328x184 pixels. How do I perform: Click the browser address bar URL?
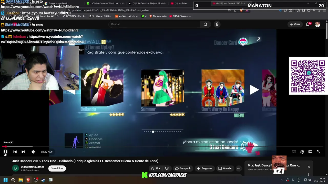(111, 10)
